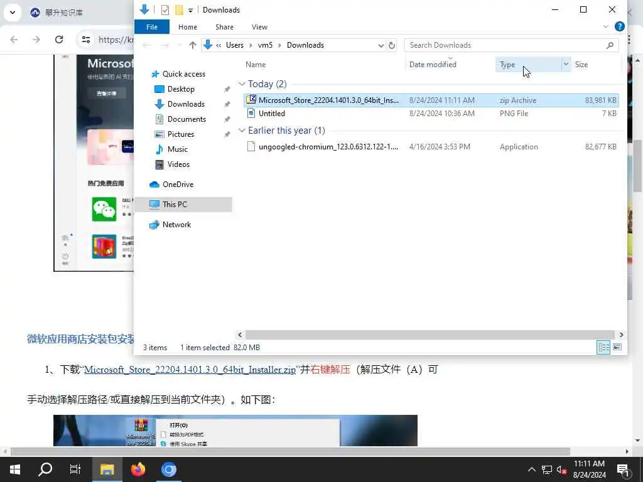Open the address bar history dropdown
Viewport: 643px width, 482px height.
[x=381, y=45]
